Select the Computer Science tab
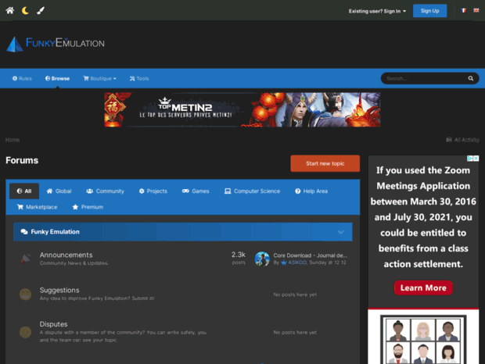485x364 pixels. [x=250, y=191]
